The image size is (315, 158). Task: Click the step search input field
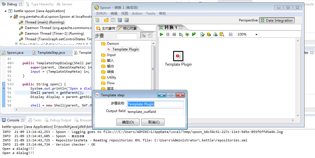tap(127, 36)
